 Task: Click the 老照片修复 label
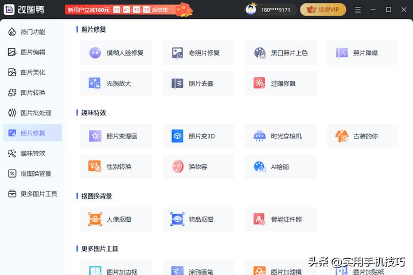tap(204, 53)
